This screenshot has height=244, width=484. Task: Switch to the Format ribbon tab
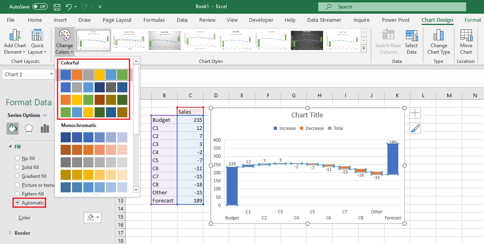click(x=473, y=19)
